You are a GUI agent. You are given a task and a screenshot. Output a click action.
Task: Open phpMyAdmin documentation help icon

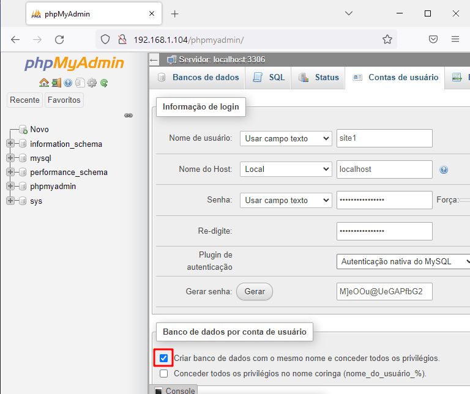[68, 83]
